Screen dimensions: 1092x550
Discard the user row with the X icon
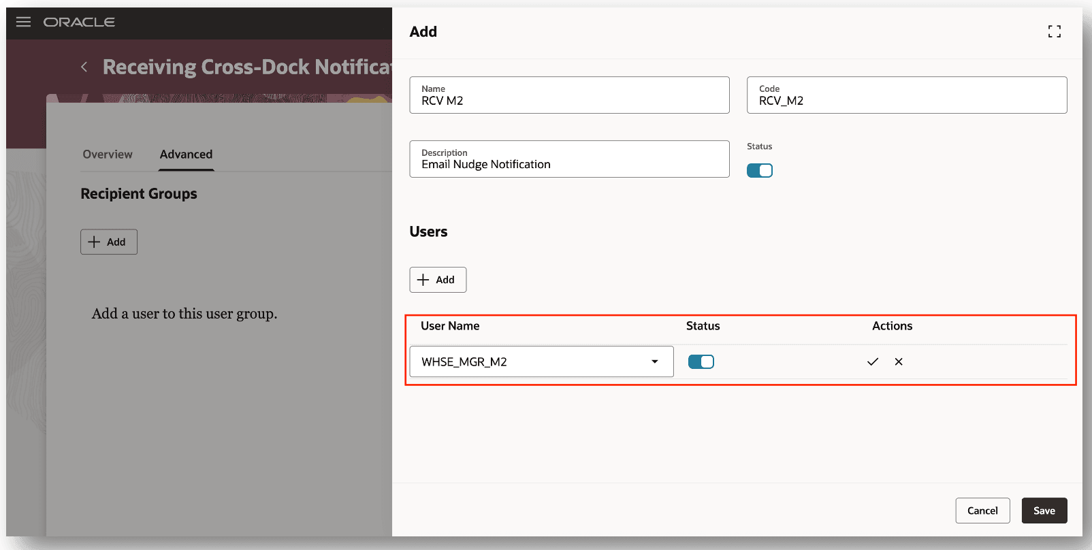899,361
